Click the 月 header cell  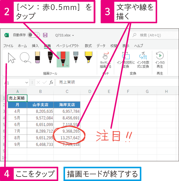[x=17, y=105]
